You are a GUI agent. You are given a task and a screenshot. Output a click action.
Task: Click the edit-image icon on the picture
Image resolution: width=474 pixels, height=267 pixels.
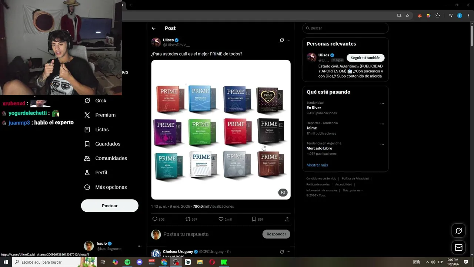[283, 192]
